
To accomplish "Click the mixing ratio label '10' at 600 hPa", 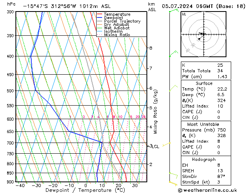I will [120, 117].
